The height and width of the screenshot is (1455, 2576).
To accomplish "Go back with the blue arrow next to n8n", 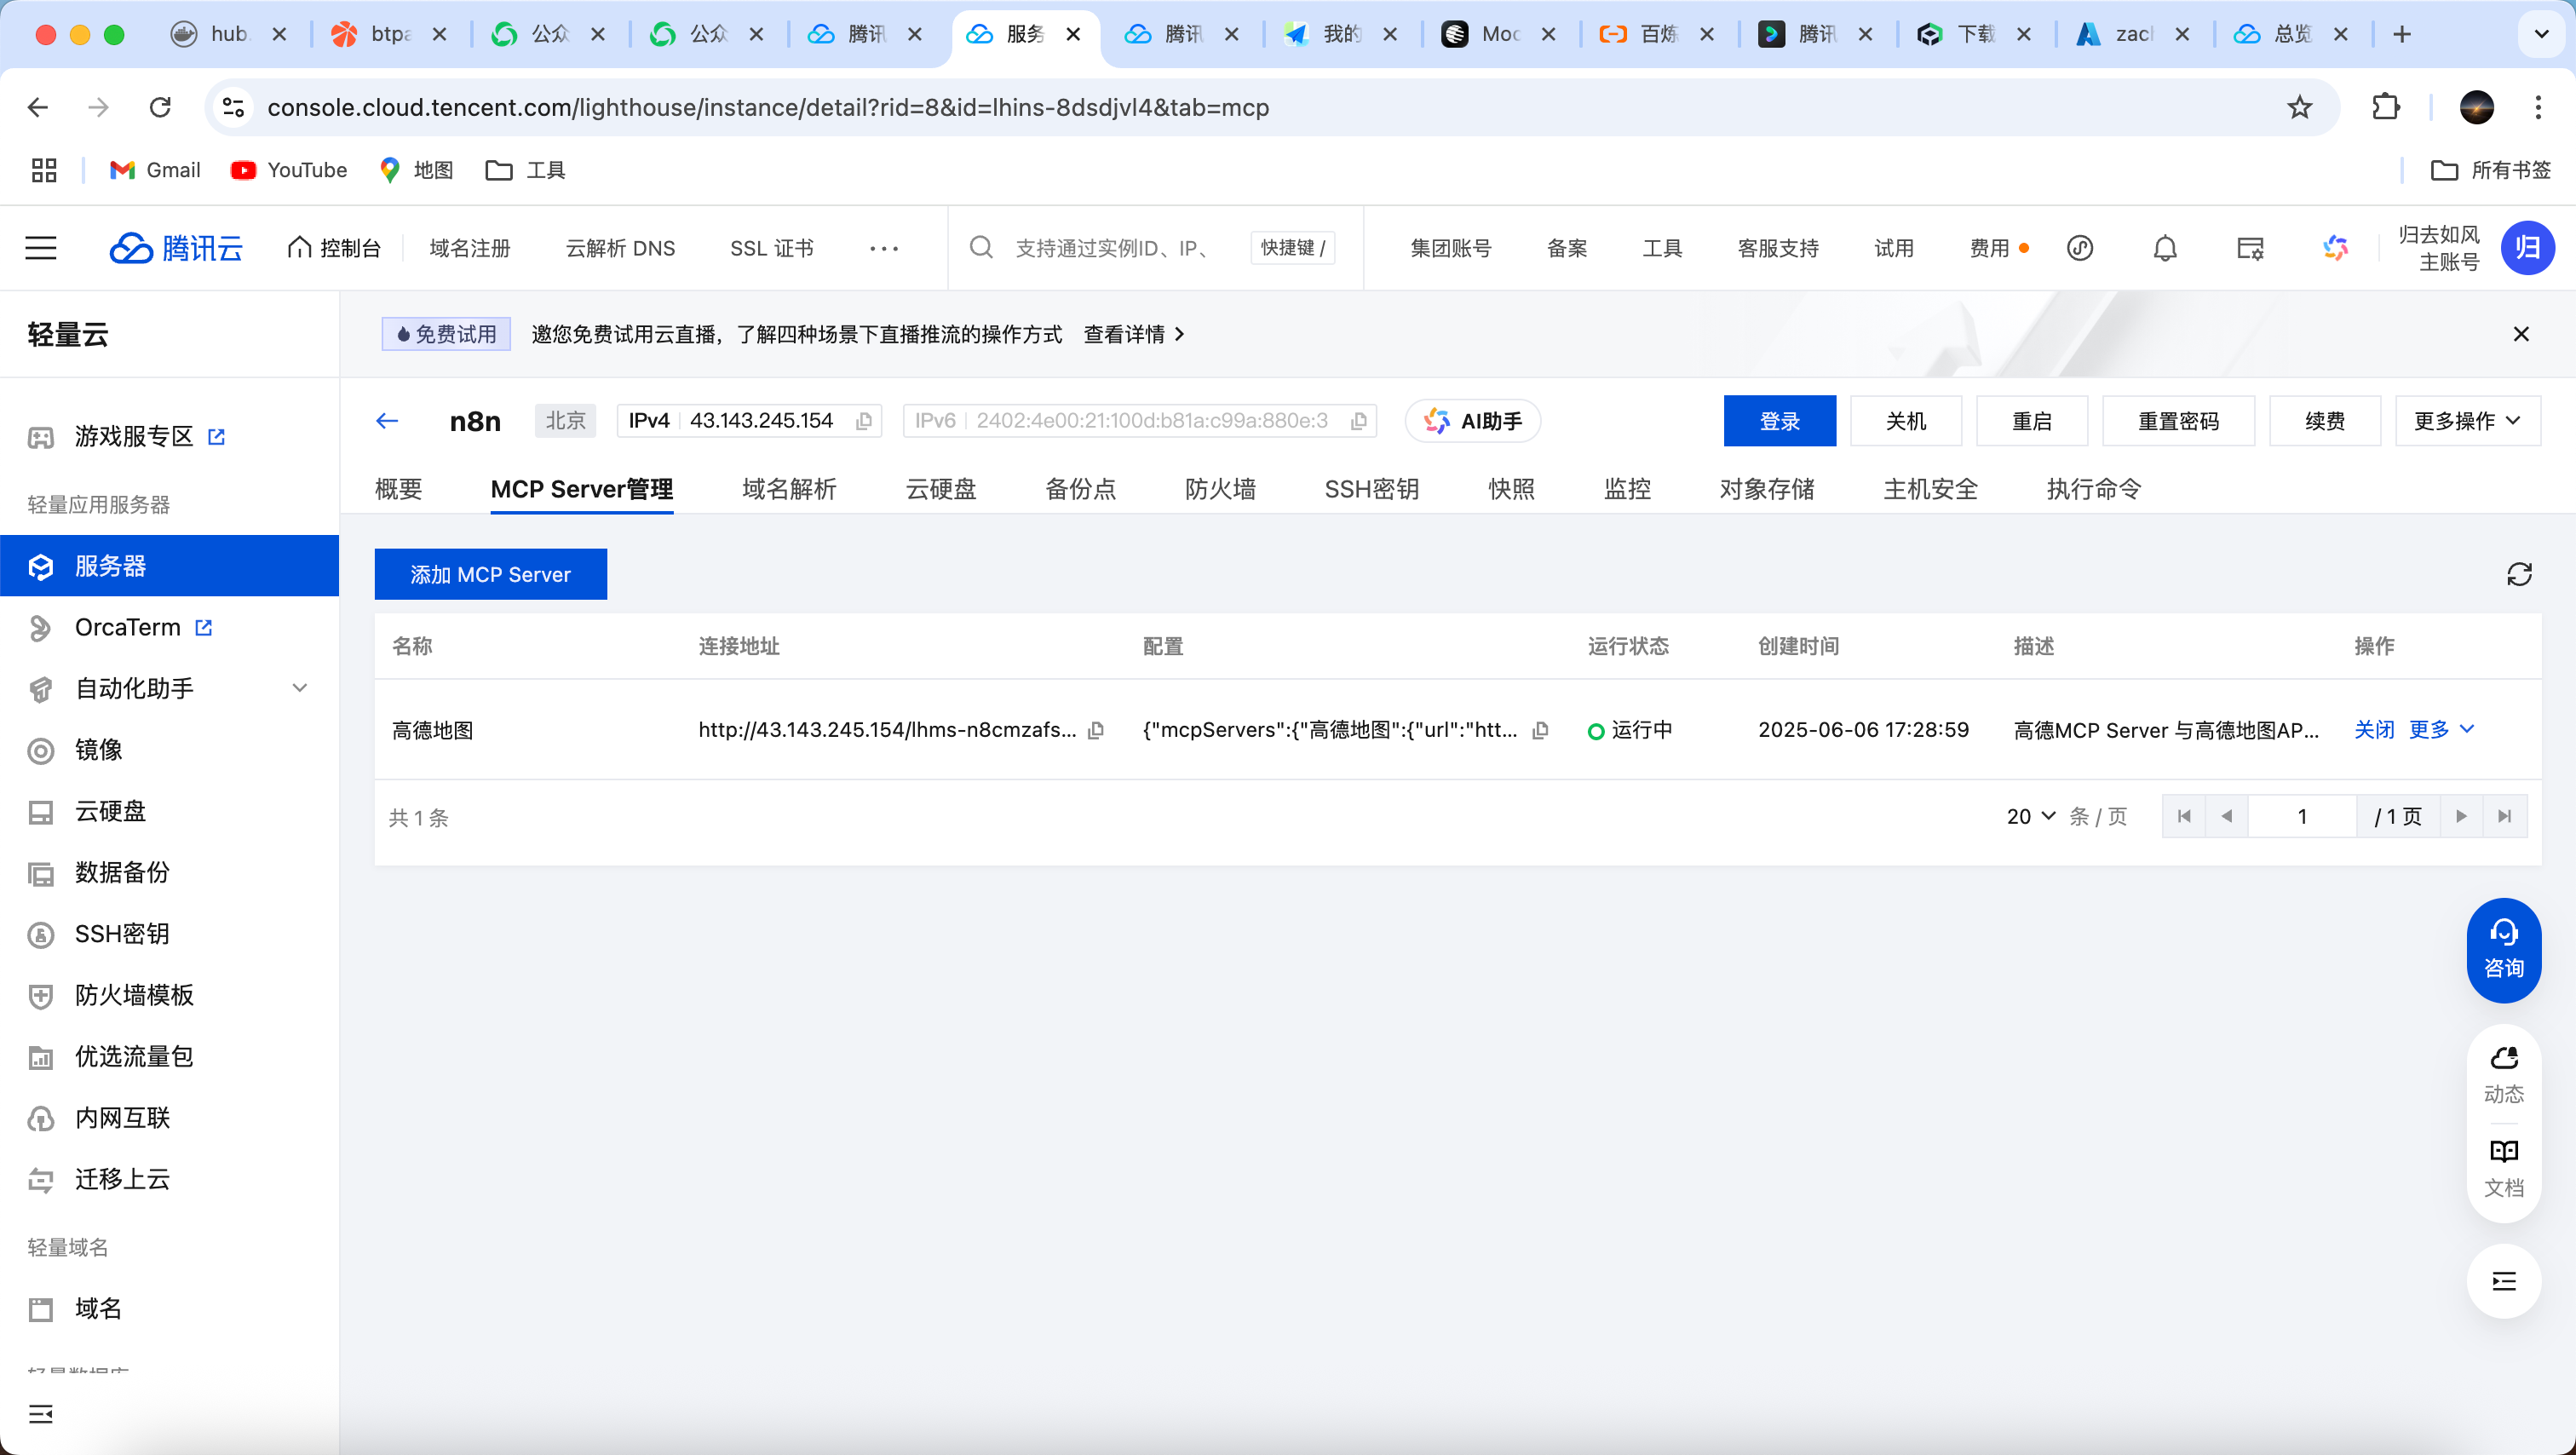I will [387, 421].
